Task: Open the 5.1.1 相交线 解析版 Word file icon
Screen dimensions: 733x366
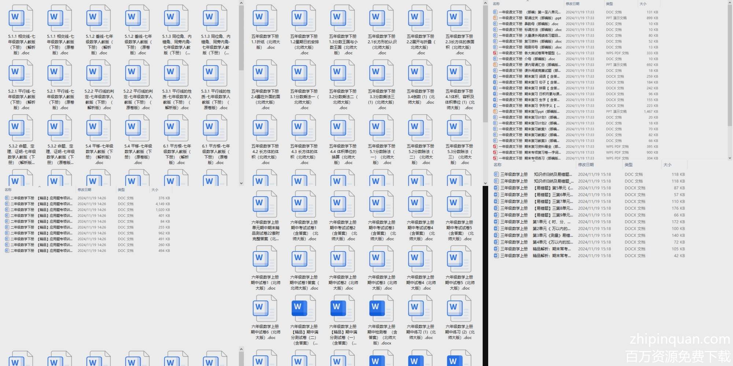Action: click(x=21, y=18)
